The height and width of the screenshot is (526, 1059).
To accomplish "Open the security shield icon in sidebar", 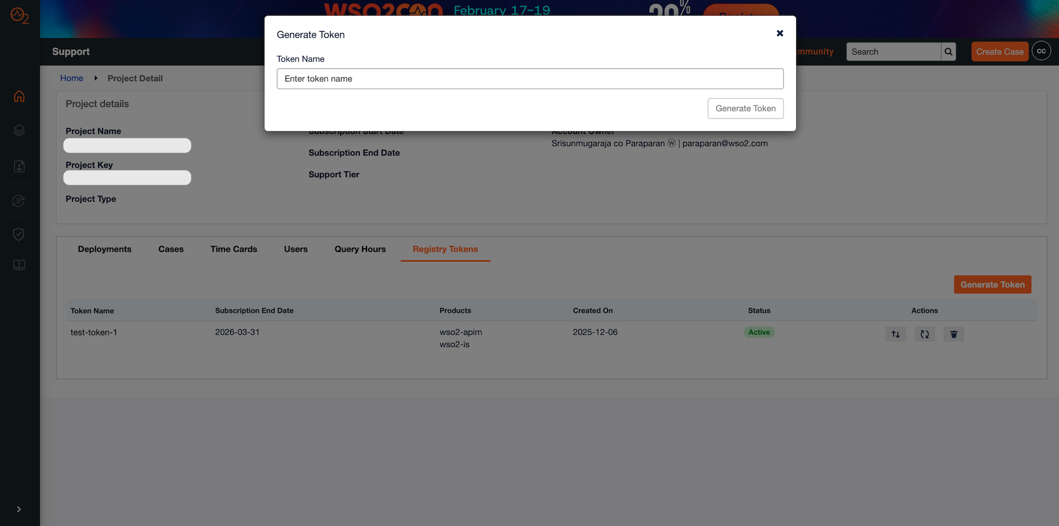I will [19, 234].
